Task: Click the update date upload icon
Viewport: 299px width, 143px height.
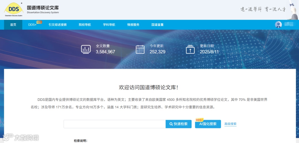Action: point(190,49)
